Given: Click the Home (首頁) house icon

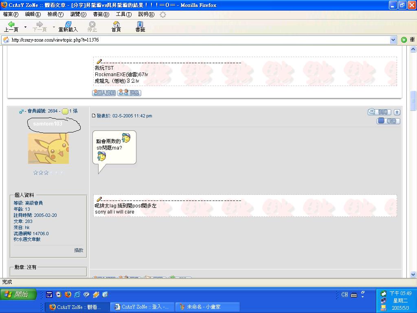Looking at the screenshot, I should (116, 25).
